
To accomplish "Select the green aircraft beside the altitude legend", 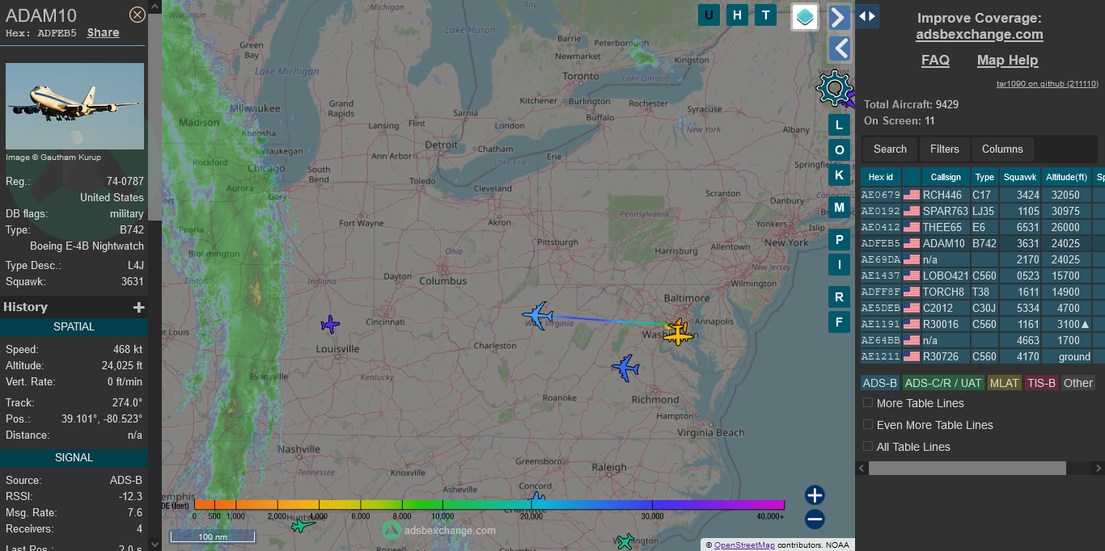I will click(x=303, y=526).
